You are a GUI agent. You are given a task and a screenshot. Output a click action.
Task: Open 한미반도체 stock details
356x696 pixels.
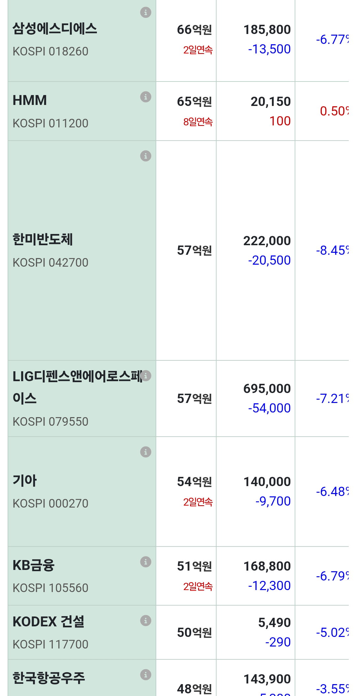43,240
